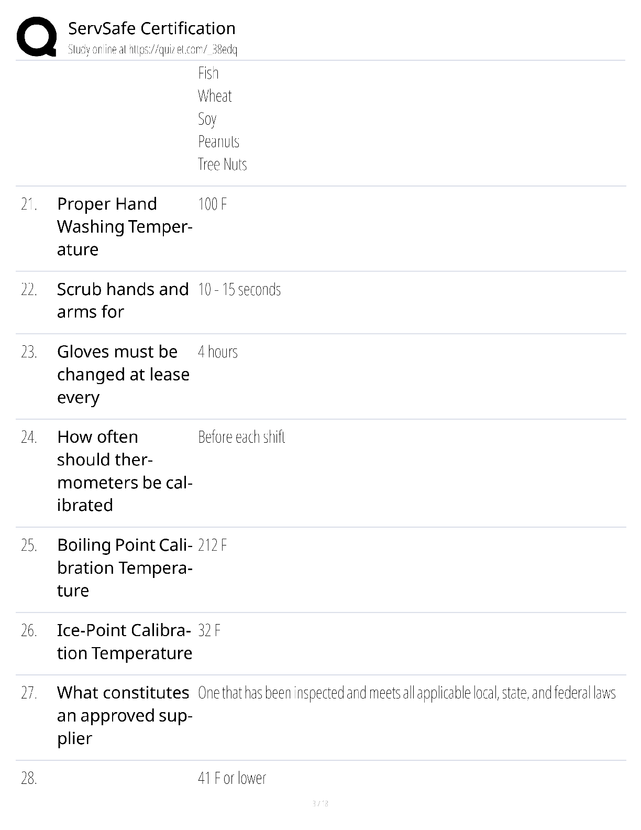Screen dimensions: 641x830
Task: Click the 4 hours definition
Action: pyautogui.click(x=218, y=352)
